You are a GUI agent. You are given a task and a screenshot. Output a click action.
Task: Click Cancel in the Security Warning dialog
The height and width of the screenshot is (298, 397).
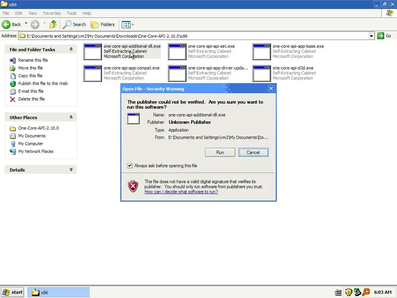(x=253, y=152)
